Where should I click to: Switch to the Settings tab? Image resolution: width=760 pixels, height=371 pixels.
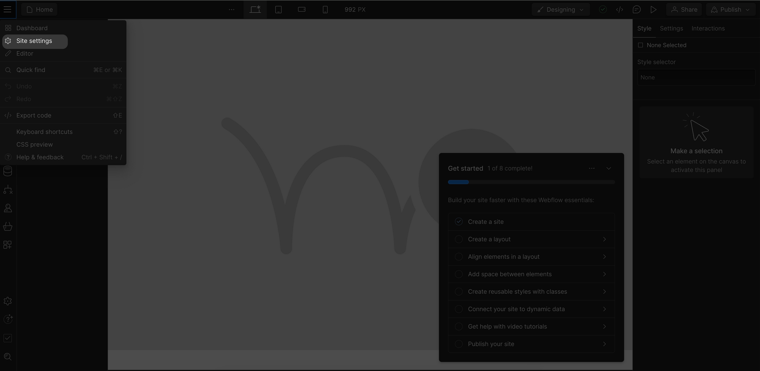[671, 29]
